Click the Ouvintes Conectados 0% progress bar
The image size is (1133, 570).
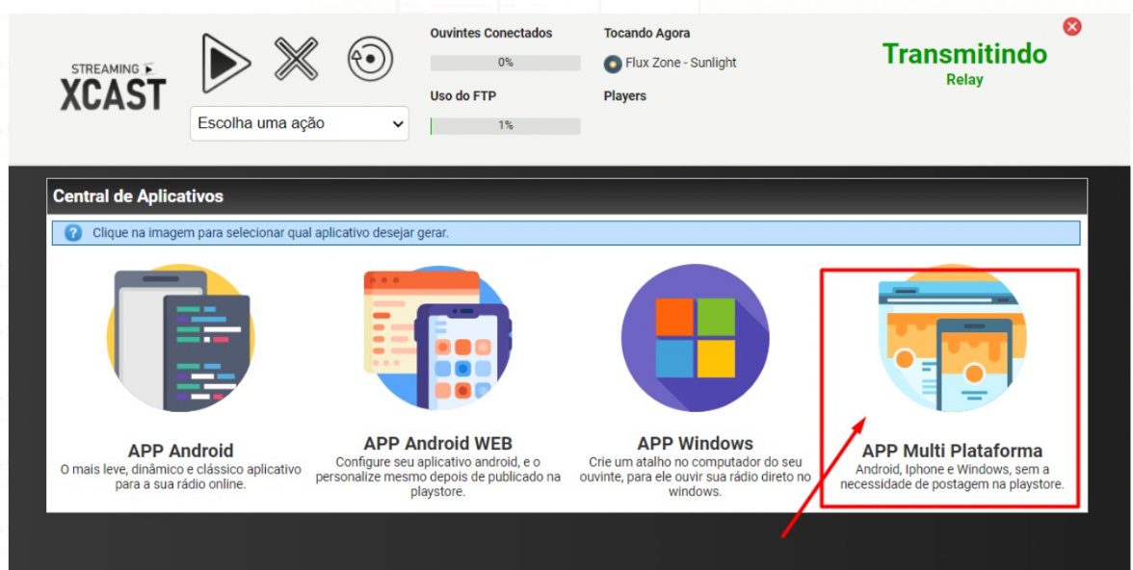(505, 63)
